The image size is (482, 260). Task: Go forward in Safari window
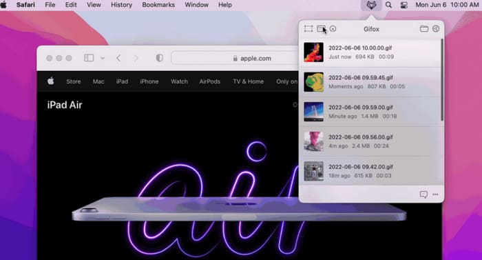pos(136,58)
